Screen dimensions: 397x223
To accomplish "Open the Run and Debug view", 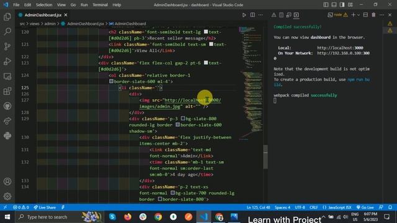I will tap(7, 61).
